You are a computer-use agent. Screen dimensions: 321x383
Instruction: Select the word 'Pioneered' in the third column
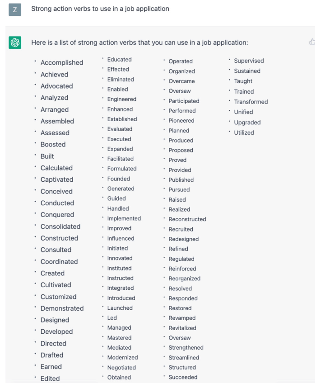(181, 120)
